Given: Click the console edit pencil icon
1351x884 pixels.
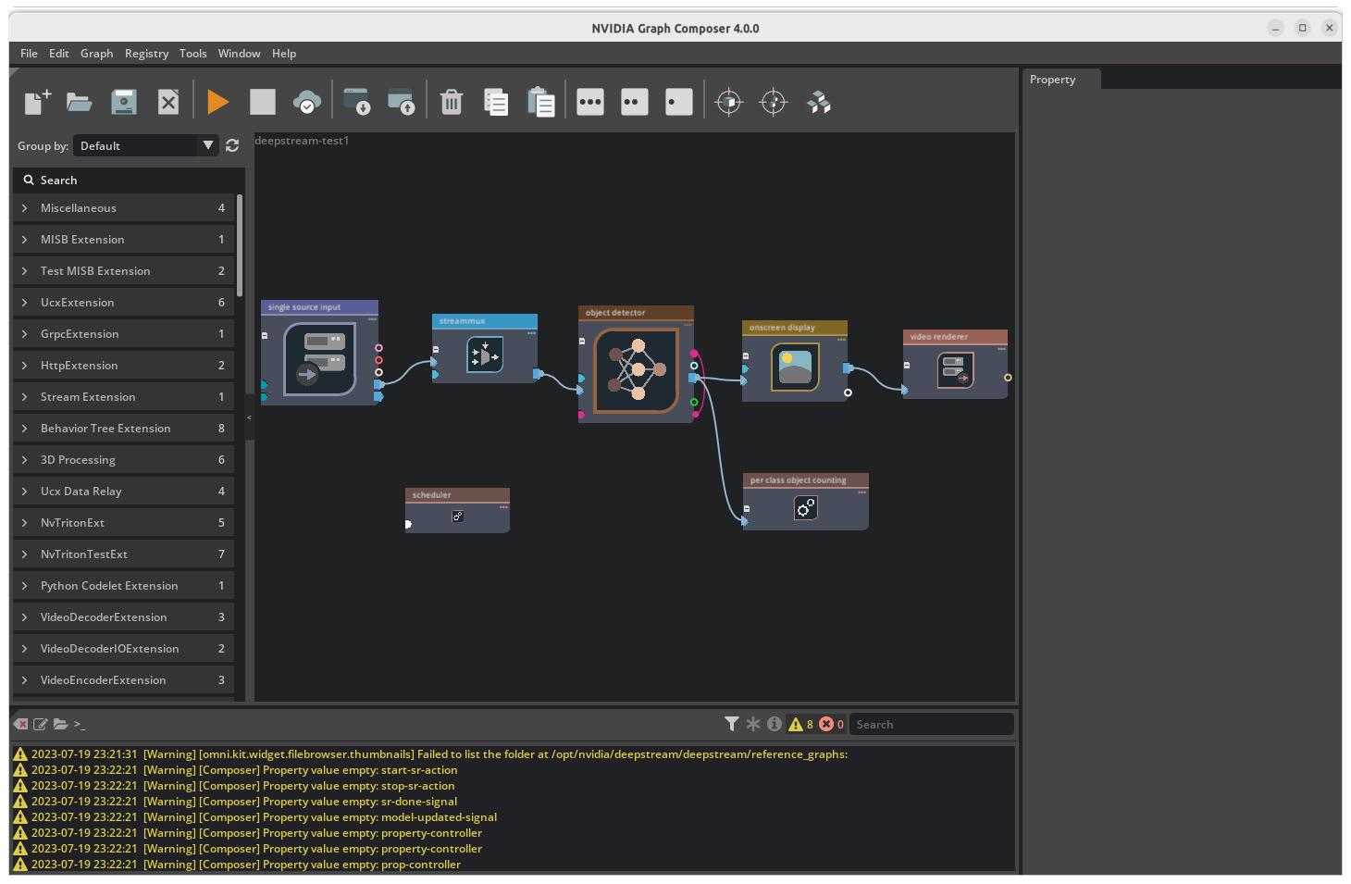Looking at the screenshot, I should coord(41,724).
